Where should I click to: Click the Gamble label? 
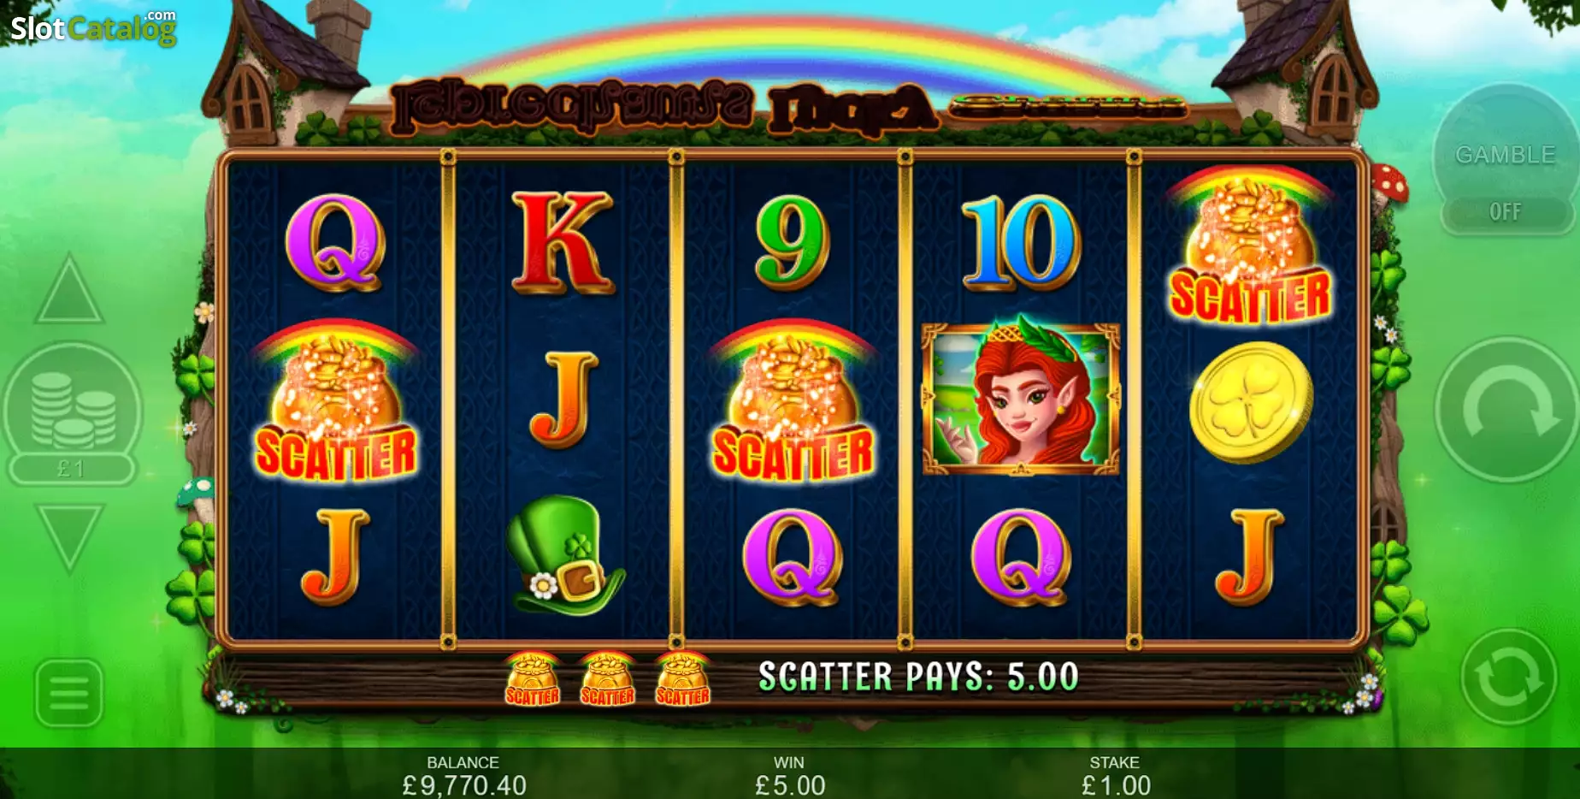click(1506, 155)
